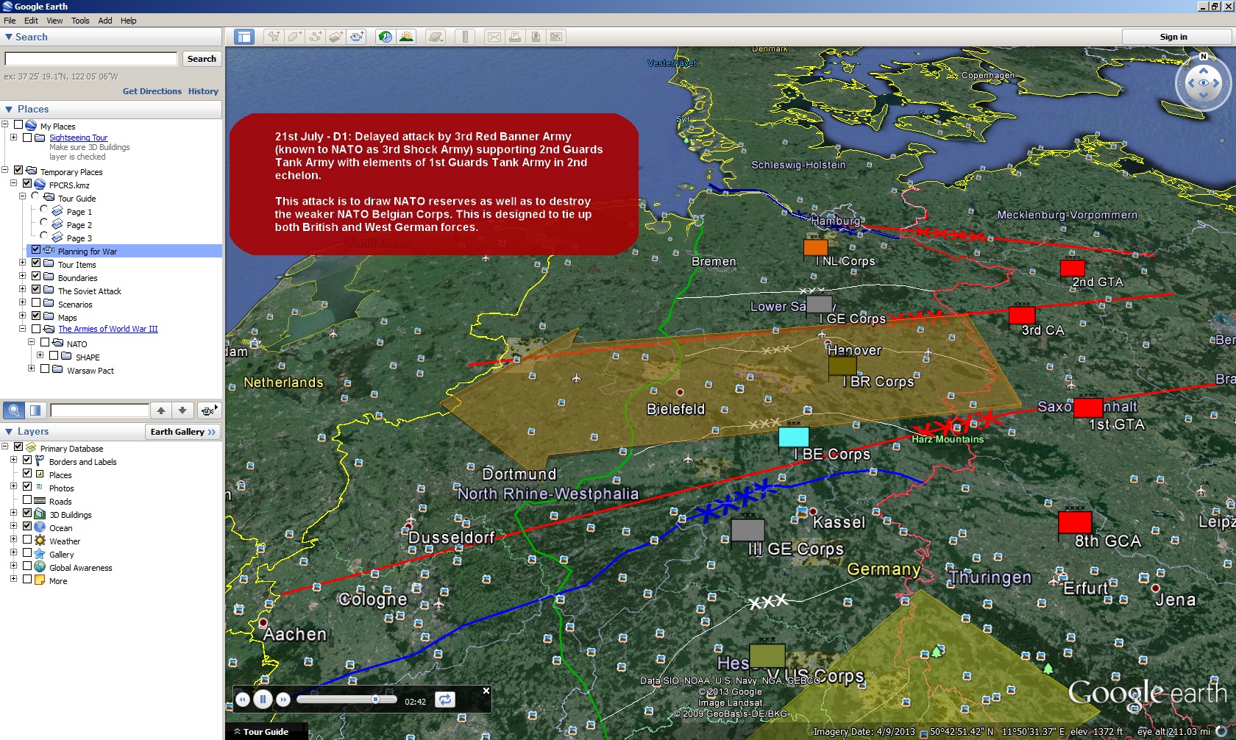
Task: Uncheck the Planning for War checkbox
Action: coord(36,250)
